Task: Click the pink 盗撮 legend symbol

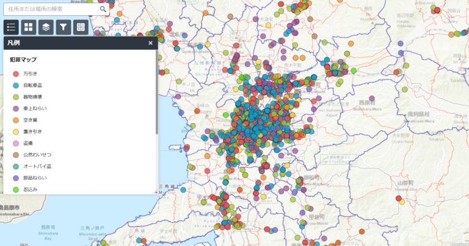Action: [x=16, y=143]
